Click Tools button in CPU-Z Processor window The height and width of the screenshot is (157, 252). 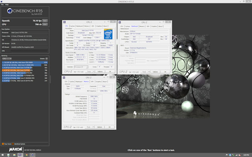coord(89,71)
